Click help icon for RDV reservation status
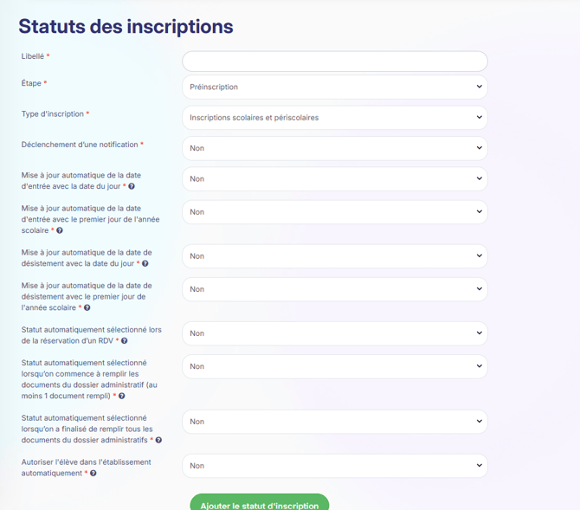The height and width of the screenshot is (510, 580). (125, 340)
